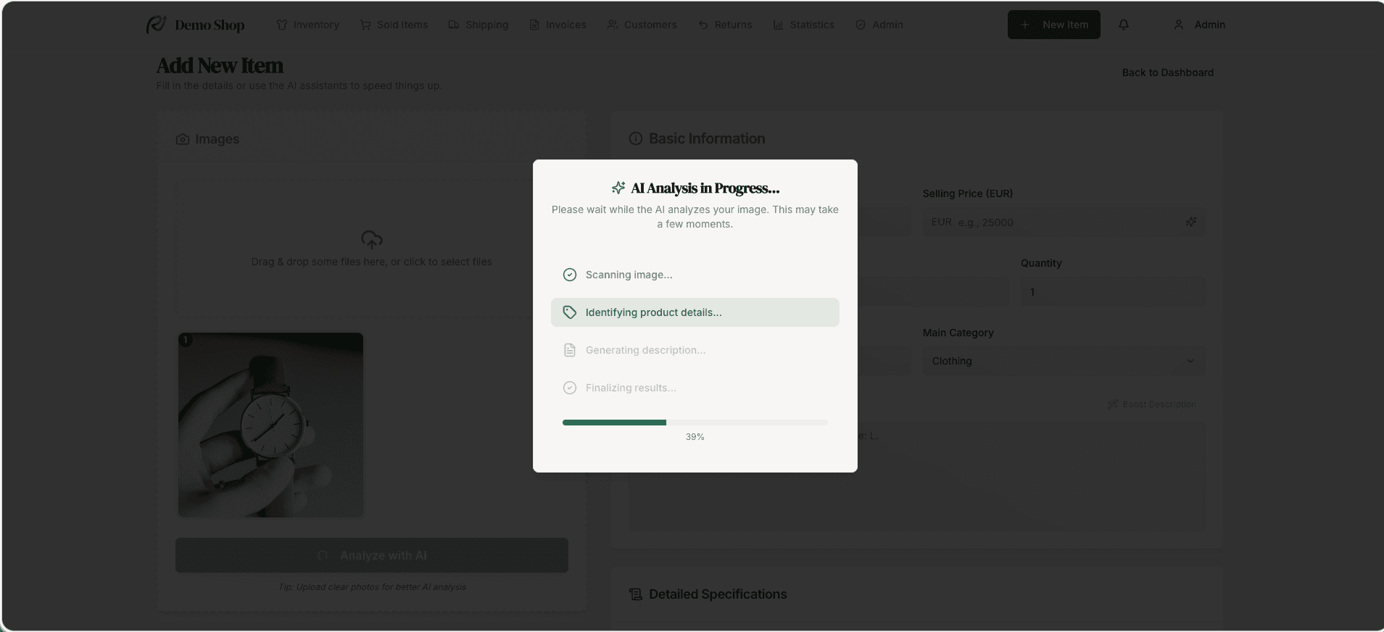Navigate to Customers
The image size is (1384, 632).
641,25
